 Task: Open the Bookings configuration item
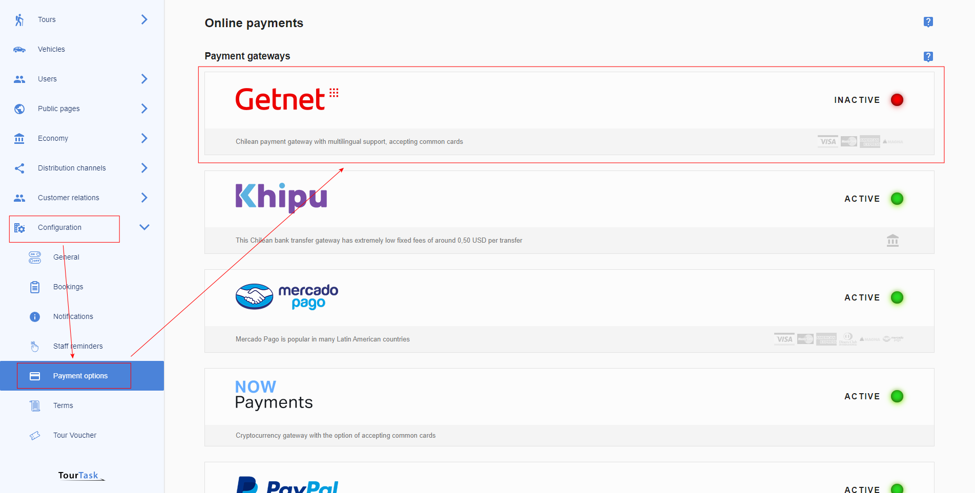pyautogui.click(x=68, y=287)
